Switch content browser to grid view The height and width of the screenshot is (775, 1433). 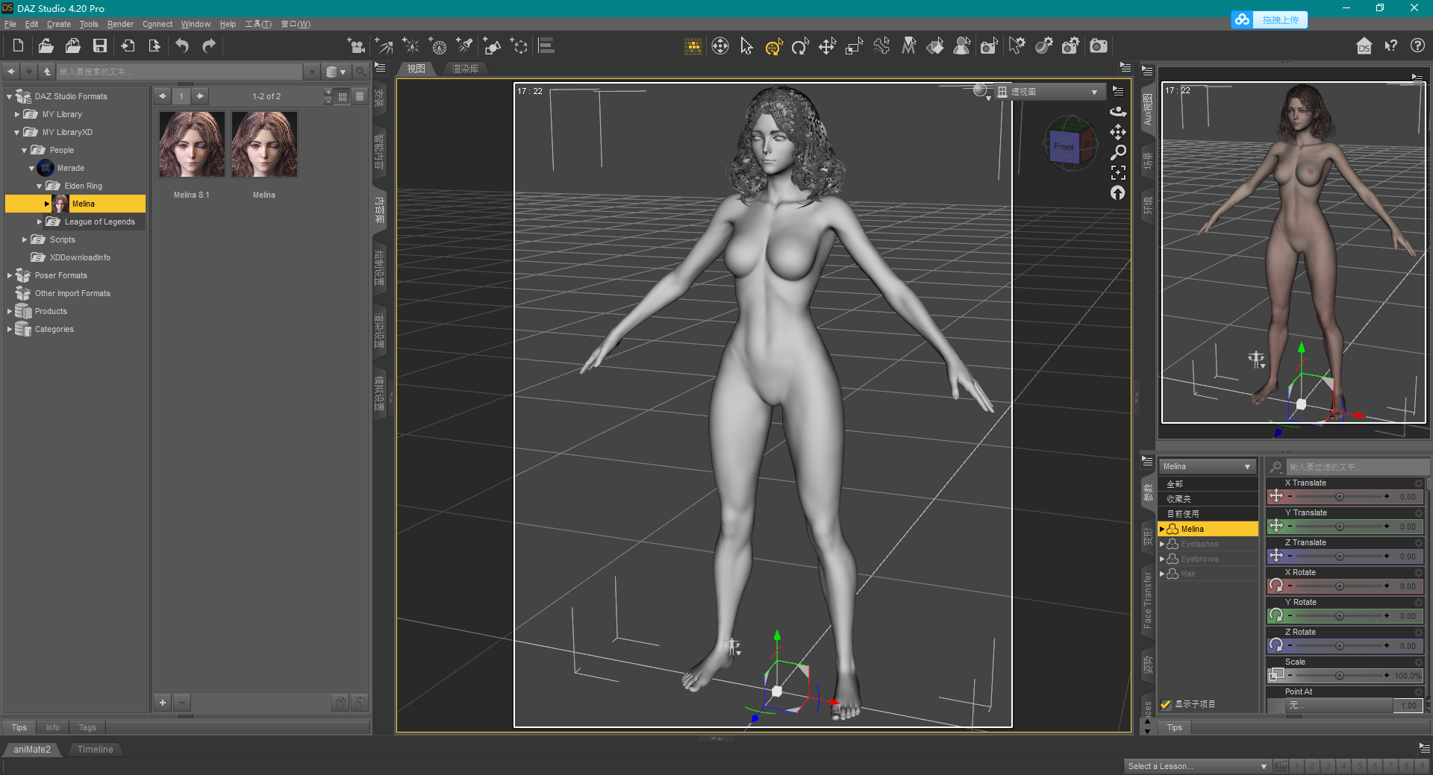coord(343,96)
